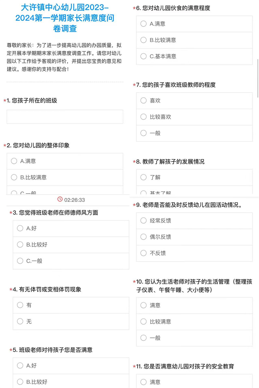This screenshot has width=259, height=388.
Task: Select 了解 for question 8
Action: 143,177
